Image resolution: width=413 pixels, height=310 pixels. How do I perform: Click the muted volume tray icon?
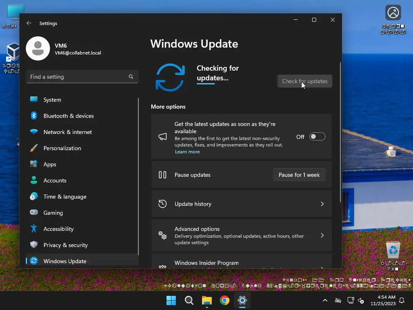tap(361, 300)
